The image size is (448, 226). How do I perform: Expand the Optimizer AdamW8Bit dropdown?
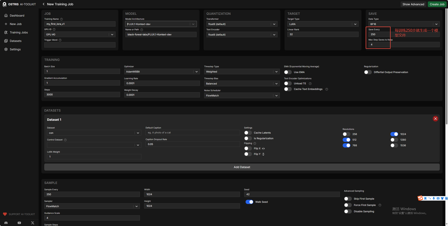[x=162, y=72]
